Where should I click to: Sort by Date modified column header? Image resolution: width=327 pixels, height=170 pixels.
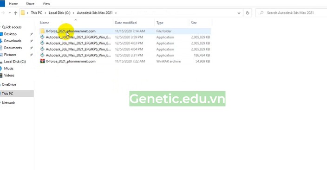click(125, 23)
